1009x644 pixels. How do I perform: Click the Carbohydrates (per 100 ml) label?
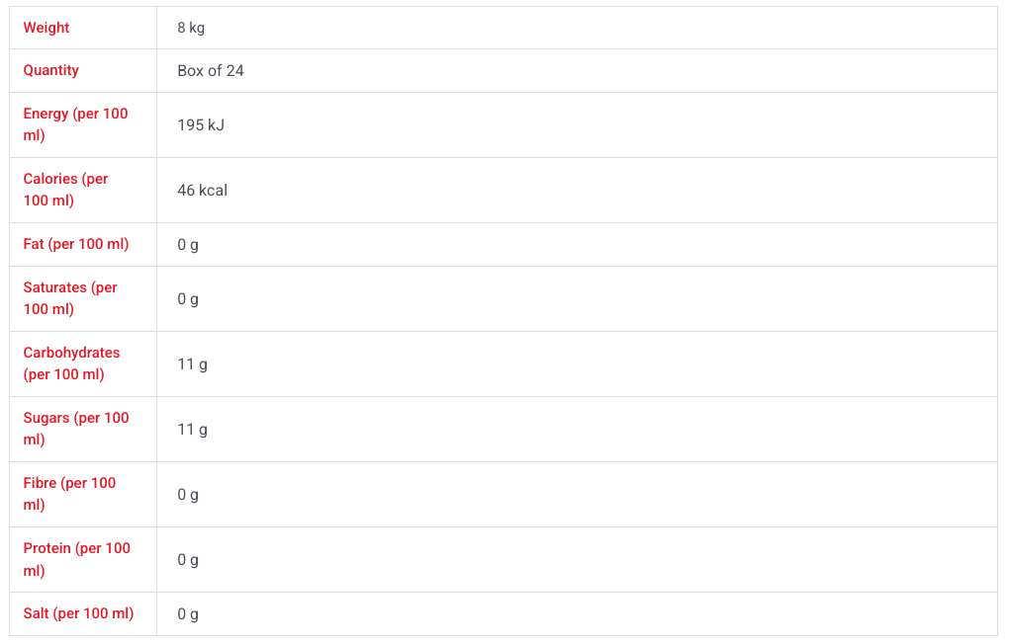pyautogui.click(x=71, y=363)
